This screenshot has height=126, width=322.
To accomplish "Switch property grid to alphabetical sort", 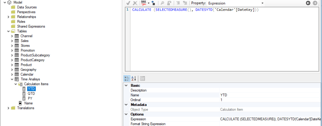I will (133, 78).
